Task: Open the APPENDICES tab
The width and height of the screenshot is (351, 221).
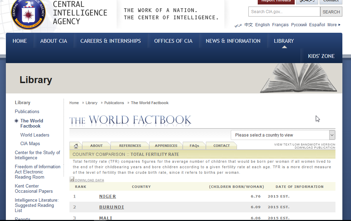Action: click(x=166, y=146)
